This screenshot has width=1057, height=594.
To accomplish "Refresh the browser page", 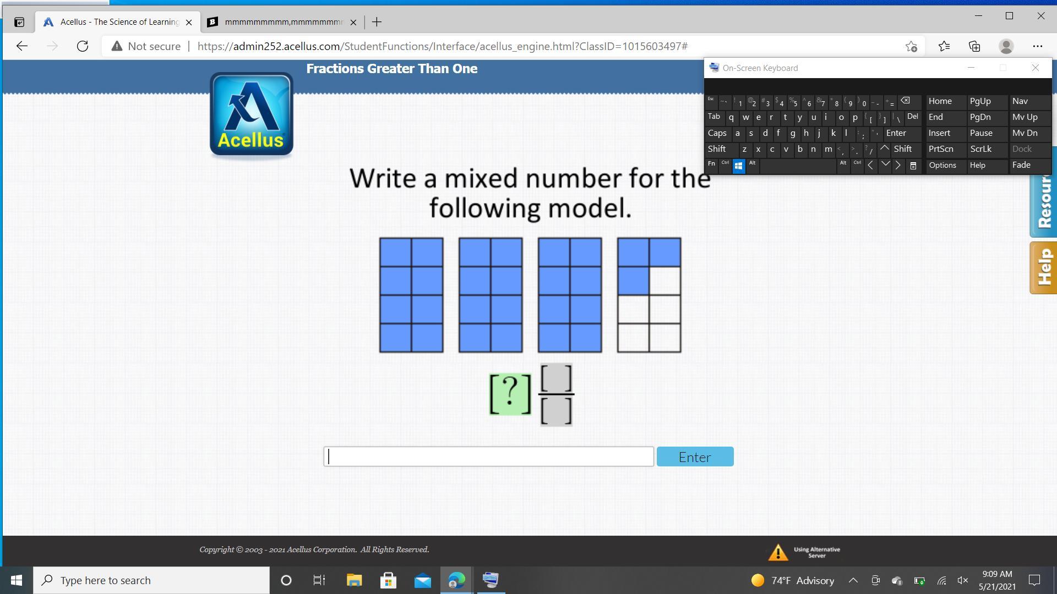I will (x=83, y=46).
